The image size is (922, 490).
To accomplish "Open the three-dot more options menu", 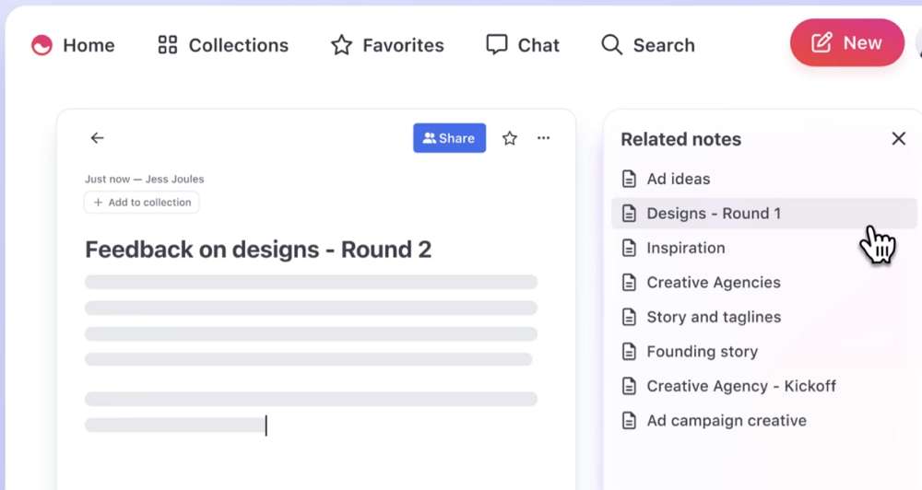I will click(x=544, y=138).
